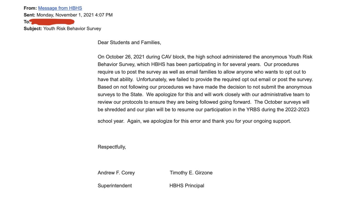Click the name Timothy E. Girzone
The height and width of the screenshot is (197, 337).
191,173
